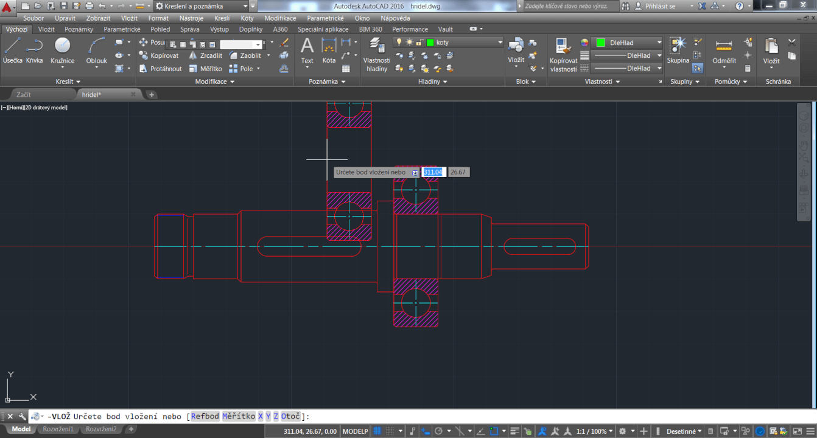Select the Kóta dimension tool
This screenshot has width=817, height=438.
(x=329, y=51)
